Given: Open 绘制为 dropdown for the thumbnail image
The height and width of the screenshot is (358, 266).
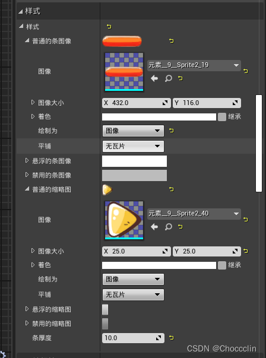Looking at the screenshot, I should point(133,279).
